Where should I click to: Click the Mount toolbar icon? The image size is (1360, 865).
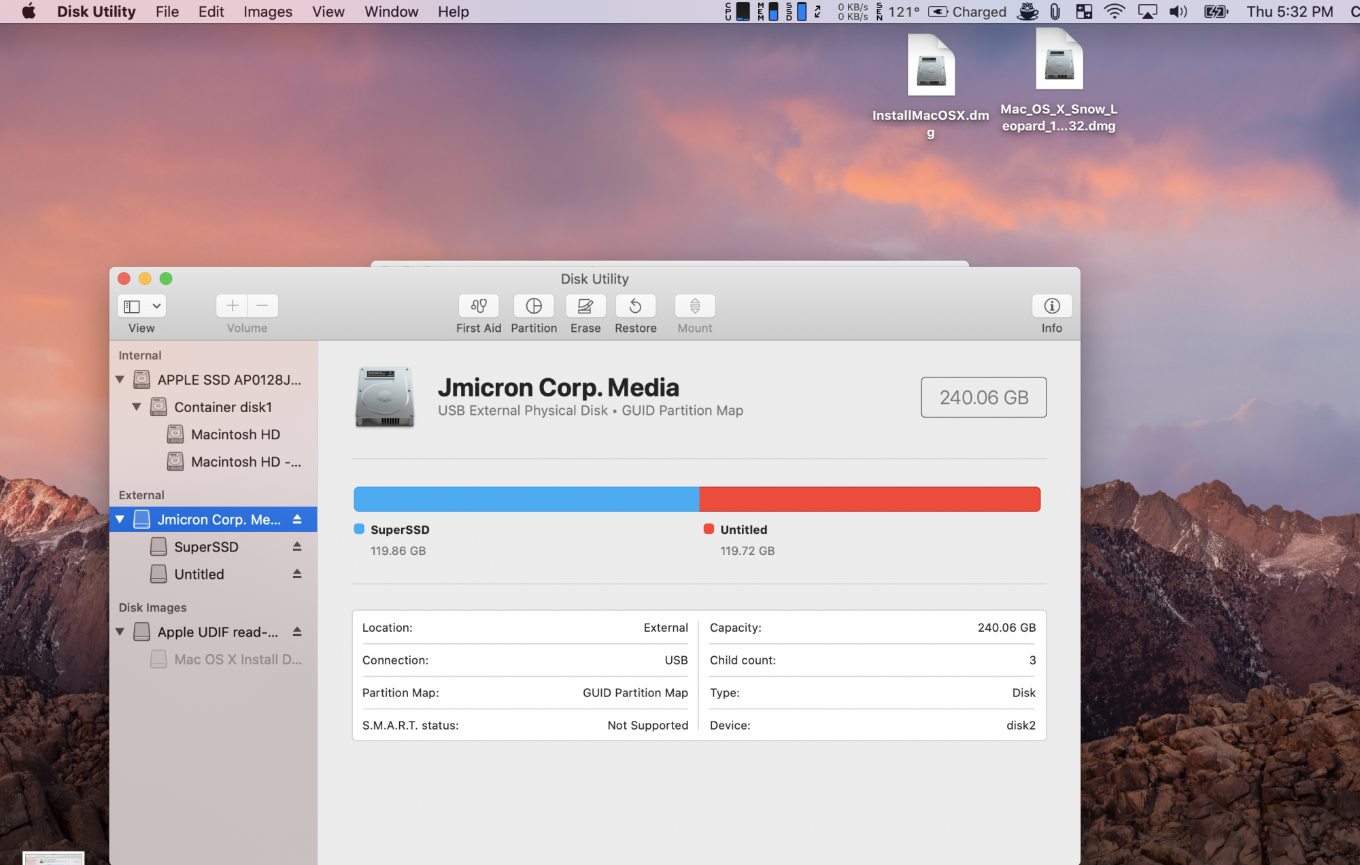click(695, 306)
